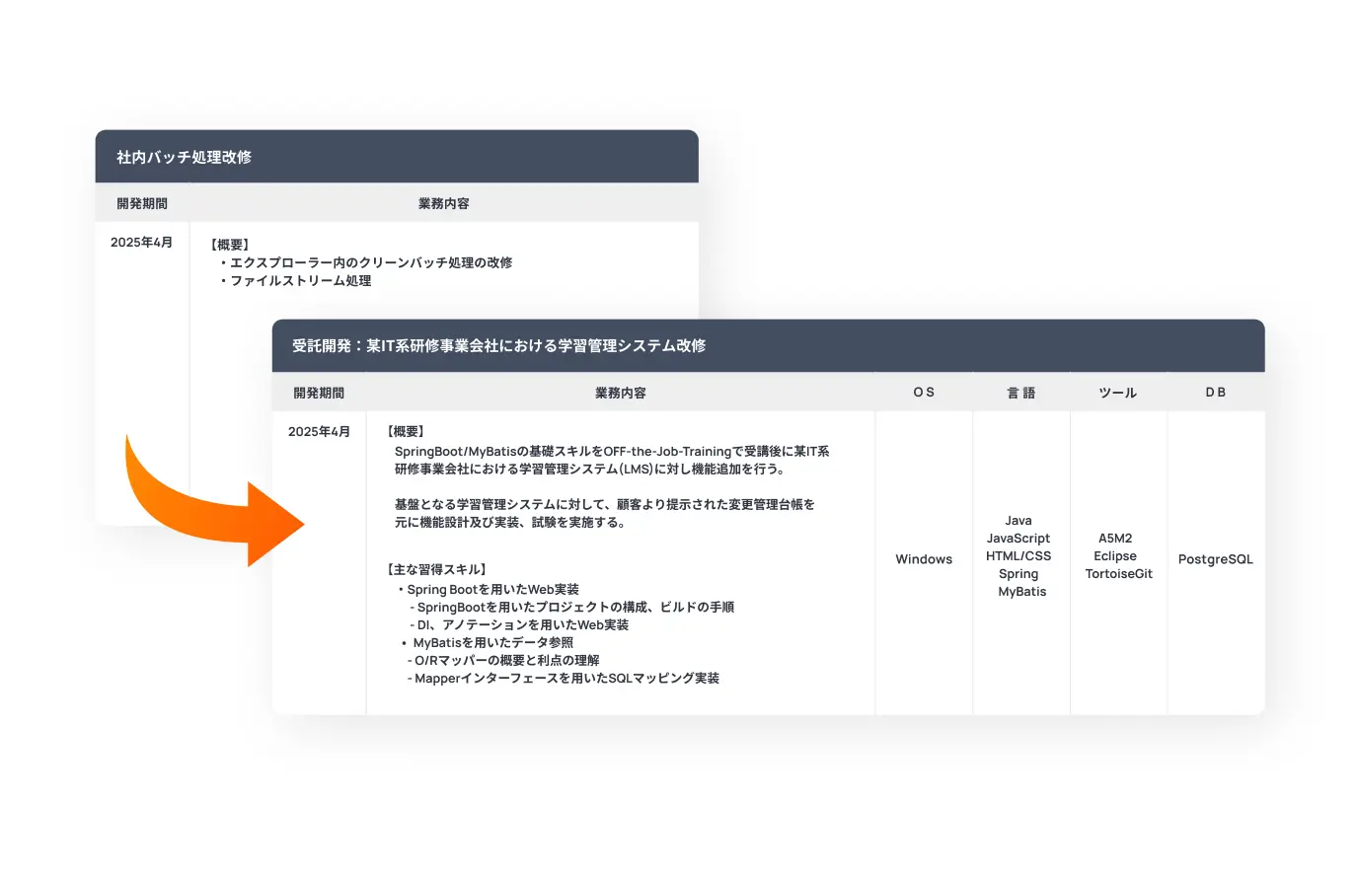Click line 元に機能設計及び実装、試験を実施する
Viewport: 1358px width, 871px height.
coord(510,522)
